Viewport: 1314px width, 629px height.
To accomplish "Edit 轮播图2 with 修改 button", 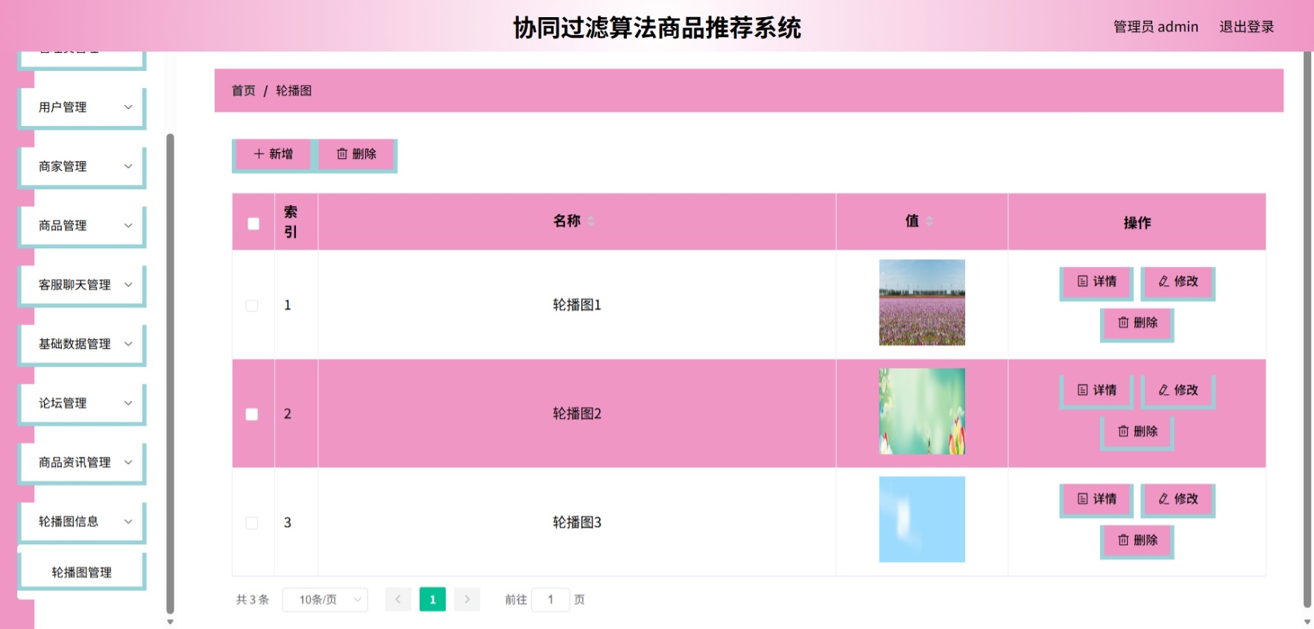I will (x=1178, y=391).
